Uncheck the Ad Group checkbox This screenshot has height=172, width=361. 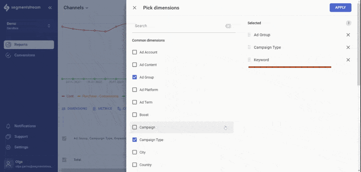pos(134,77)
